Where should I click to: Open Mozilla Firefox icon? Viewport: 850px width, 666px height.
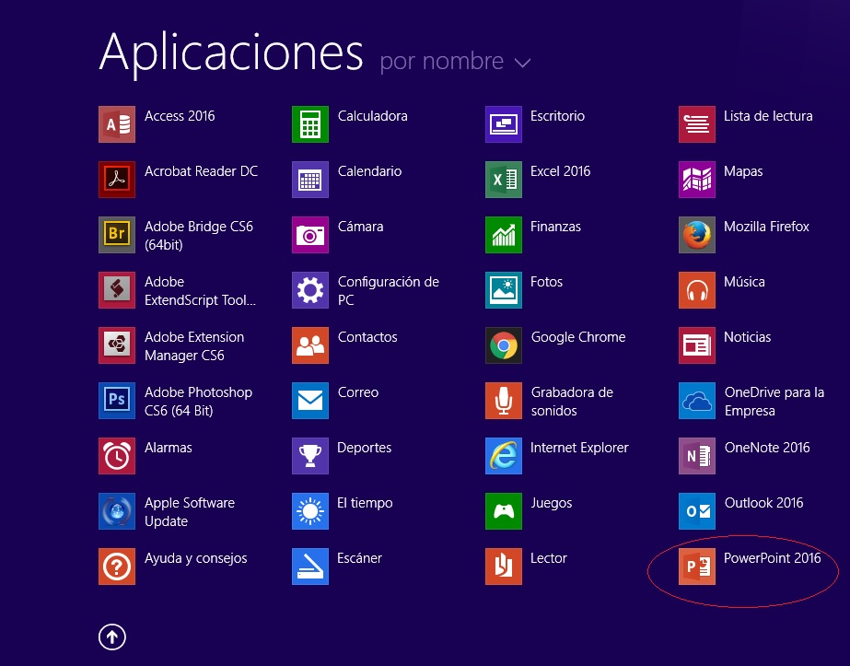(x=696, y=235)
